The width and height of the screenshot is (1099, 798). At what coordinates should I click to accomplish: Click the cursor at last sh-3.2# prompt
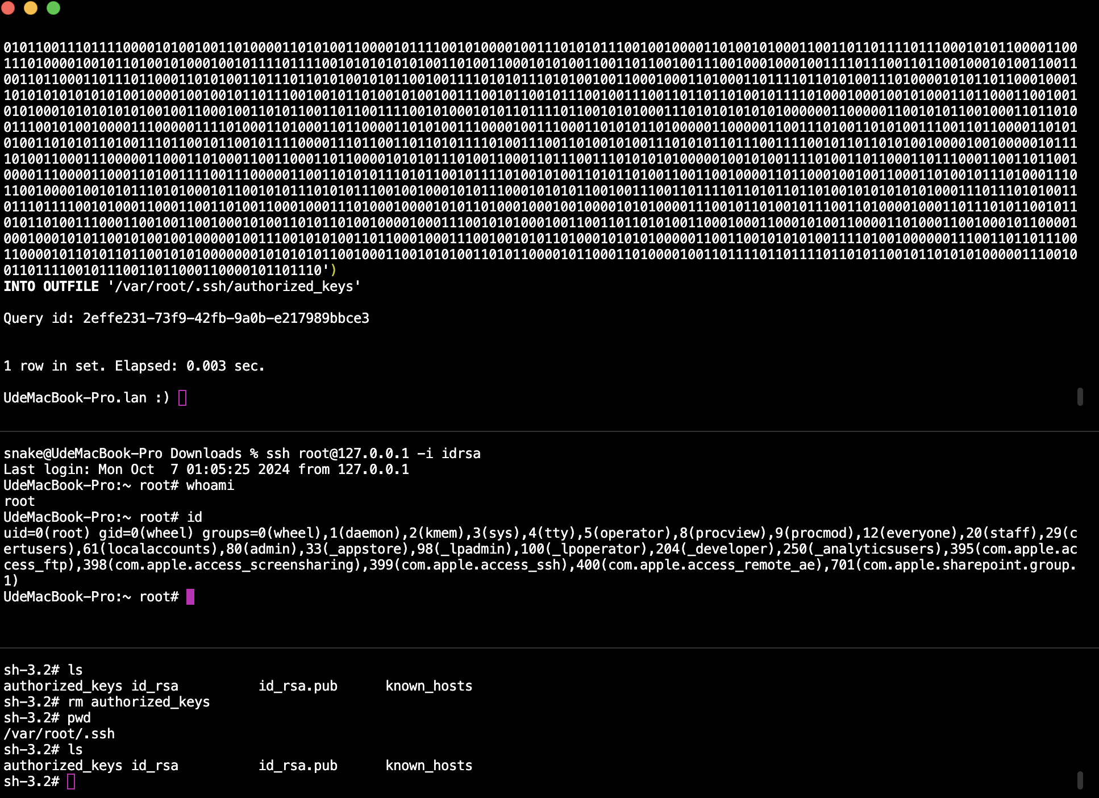click(71, 782)
